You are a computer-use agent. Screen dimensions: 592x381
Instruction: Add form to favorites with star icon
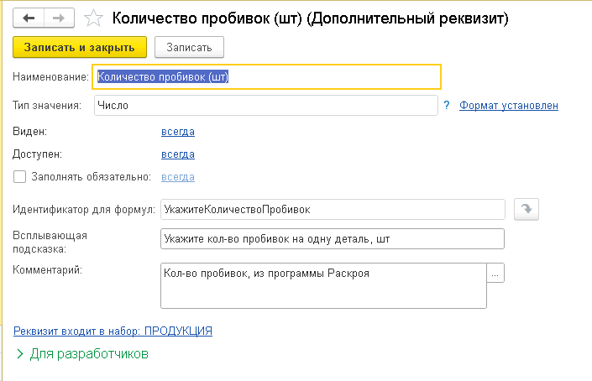pos(95,18)
